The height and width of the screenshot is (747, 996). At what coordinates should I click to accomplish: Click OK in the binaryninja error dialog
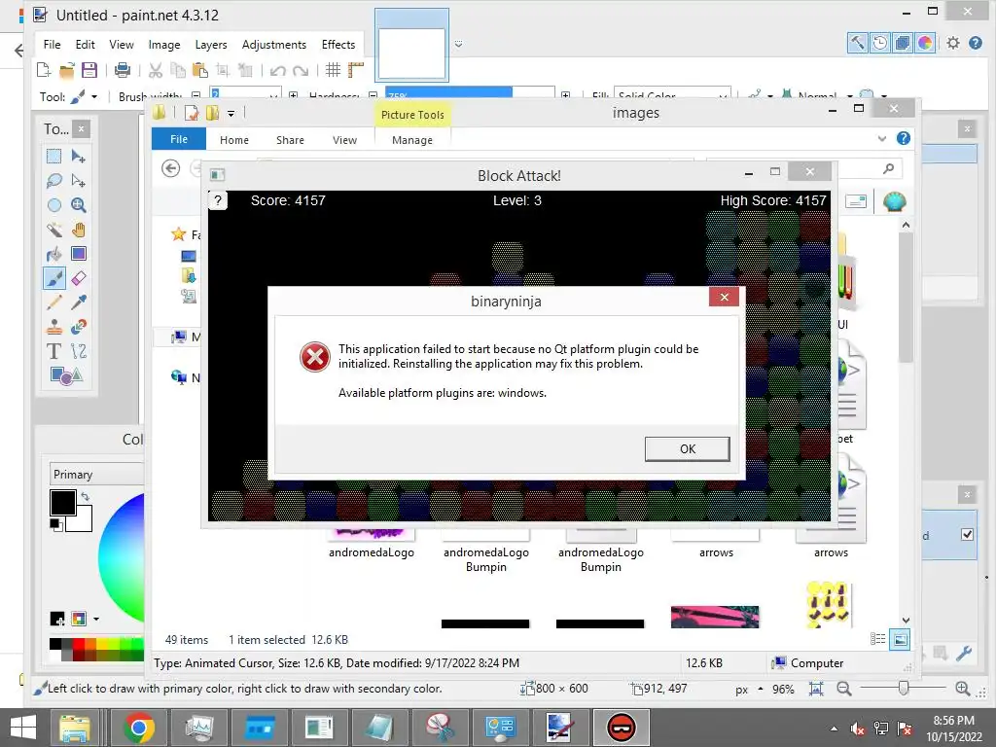point(688,449)
